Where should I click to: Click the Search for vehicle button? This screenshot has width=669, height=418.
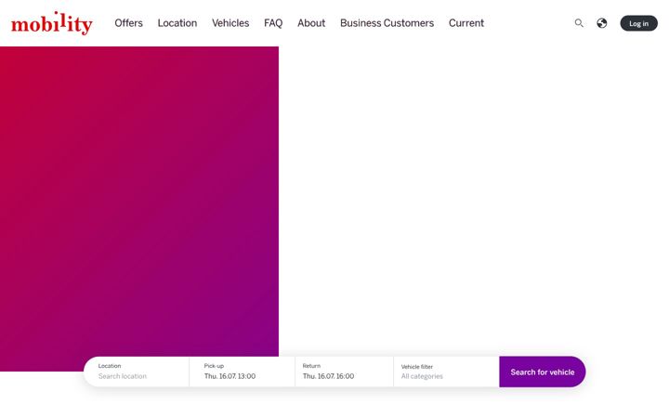(x=543, y=372)
